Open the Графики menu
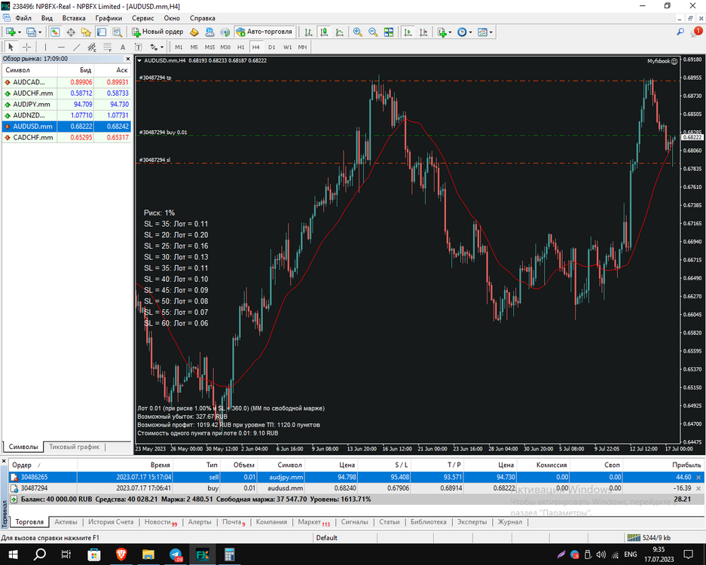This screenshot has width=706, height=565. (108, 18)
